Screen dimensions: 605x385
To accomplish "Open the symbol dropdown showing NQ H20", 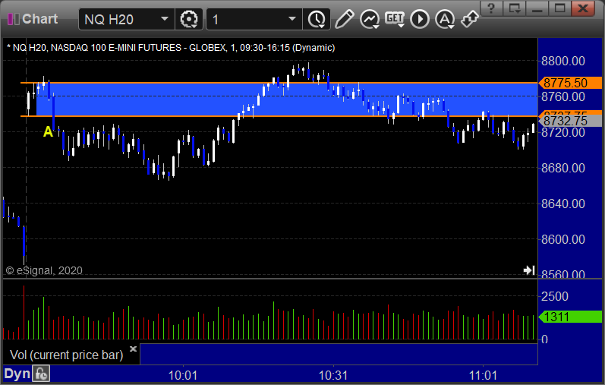I will (x=127, y=19).
